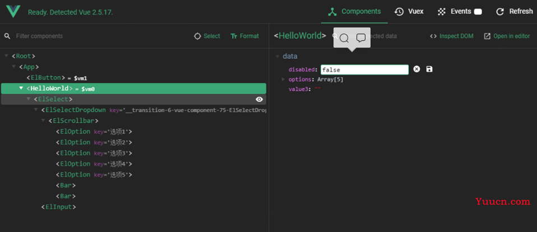Screen dimensions: 537x232
Task: Click the search magnifier beside Filter components
Action: tap(7, 36)
